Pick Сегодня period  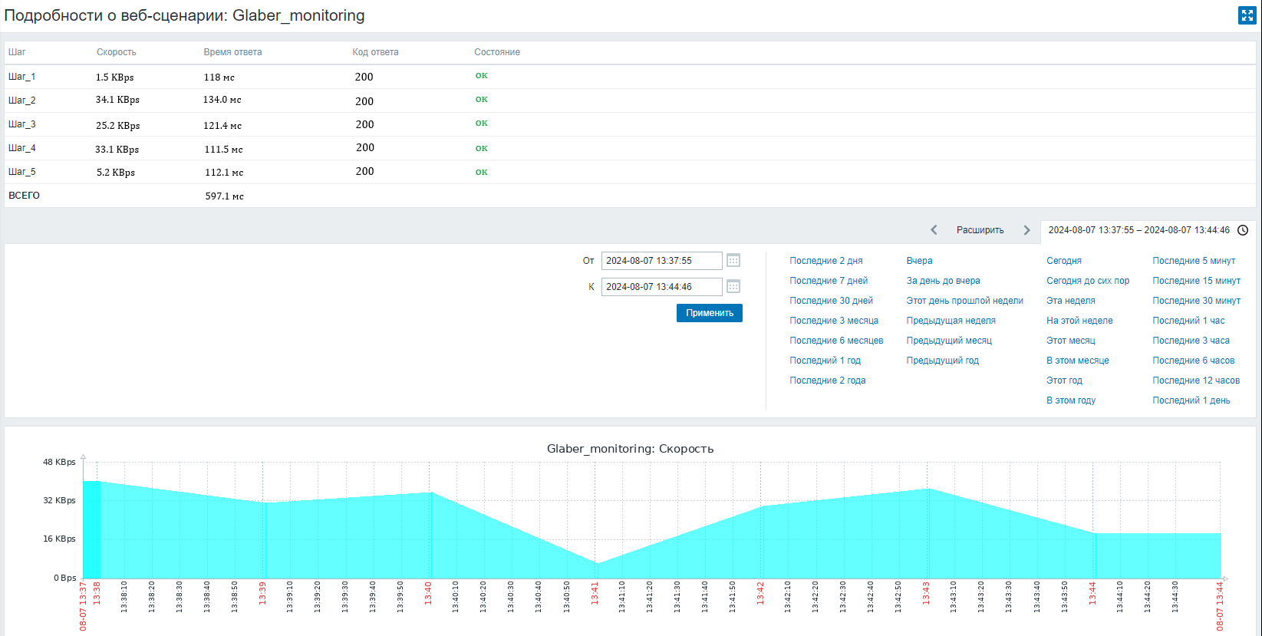[x=1064, y=261]
